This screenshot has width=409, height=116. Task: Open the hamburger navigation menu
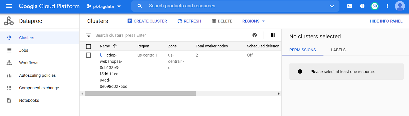pyautogui.click(x=9, y=6)
